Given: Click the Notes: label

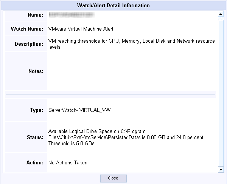Looking at the screenshot, I should pos(36,71).
